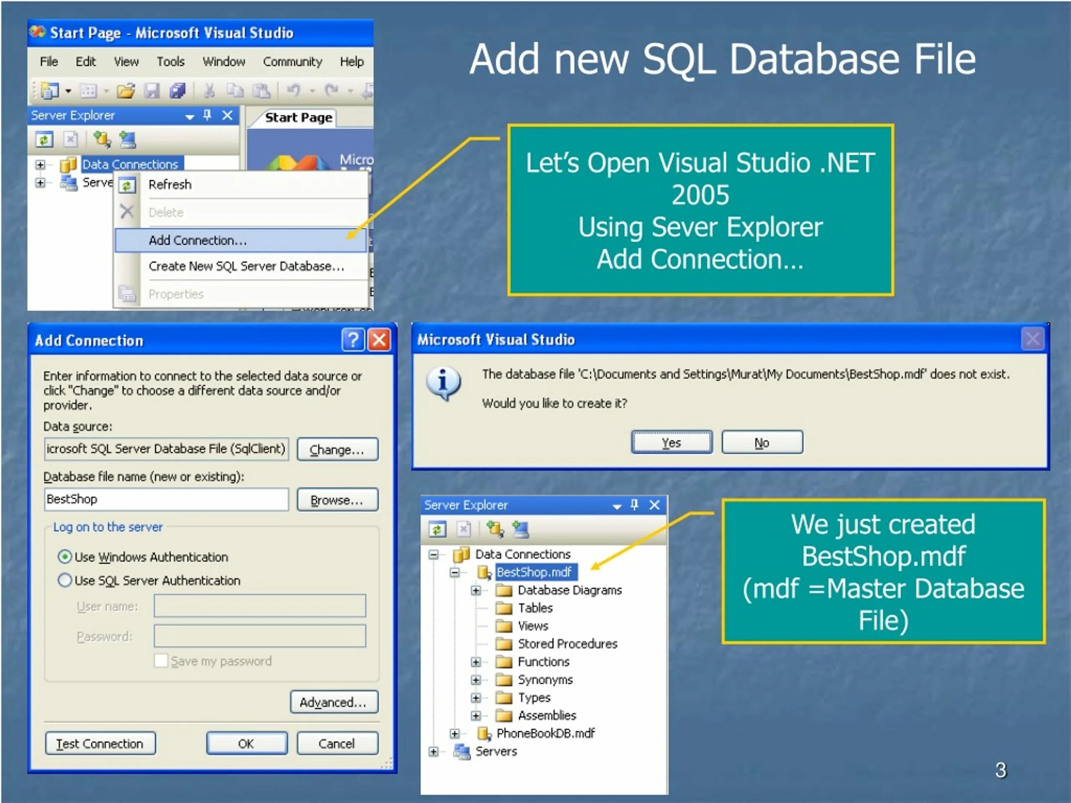
Task: Select Use SQL Server Authentication option
Action: coord(65,580)
